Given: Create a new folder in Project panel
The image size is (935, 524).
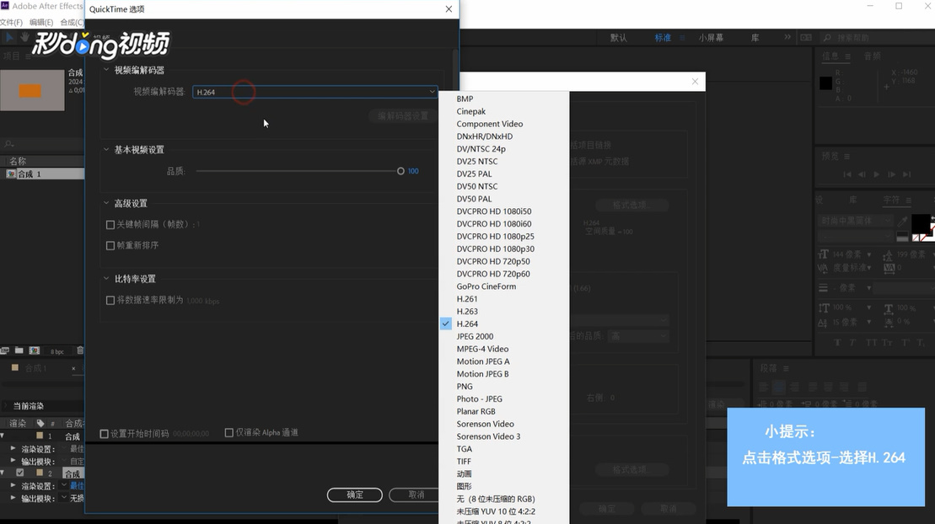Looking at the screenshot, I should coord(19,350).
